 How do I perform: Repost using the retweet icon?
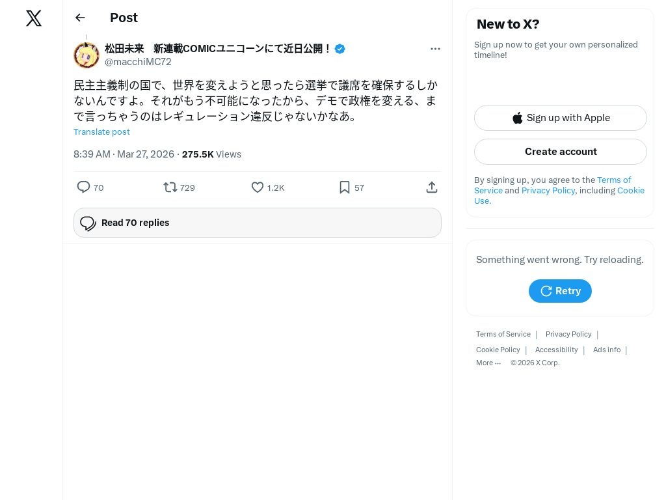coord(170,187)
